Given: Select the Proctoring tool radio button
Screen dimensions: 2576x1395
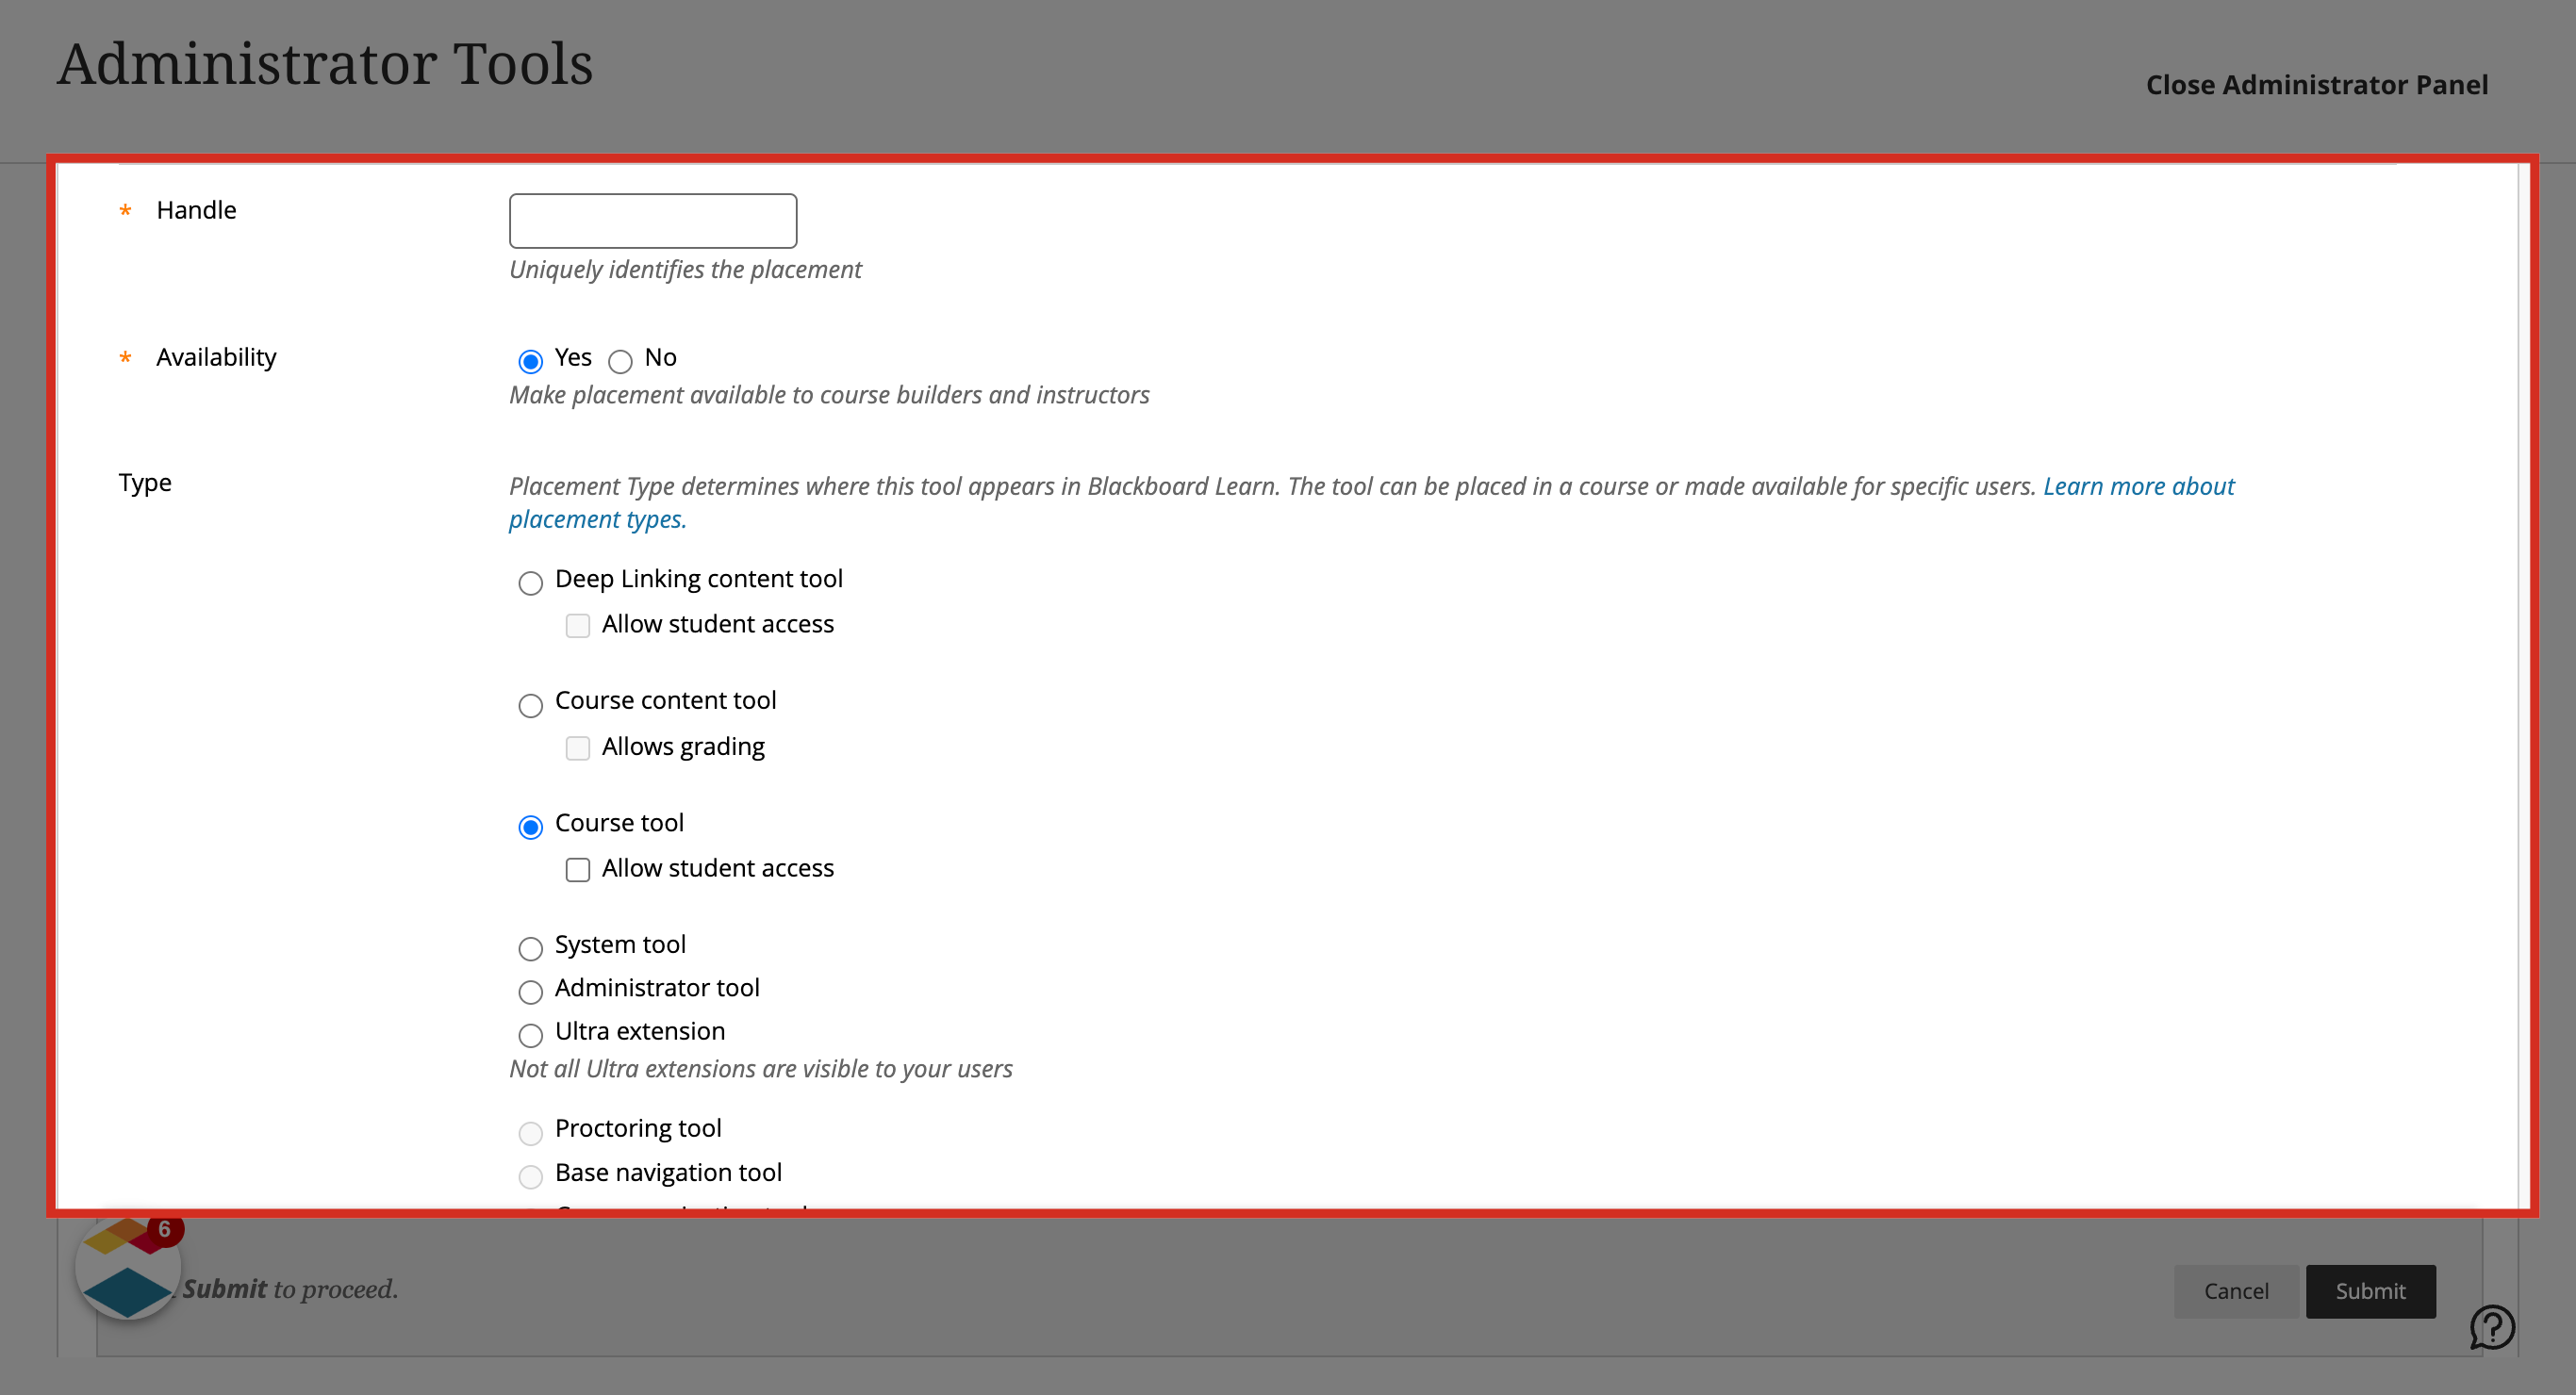Looking at the screenshot, I should coord(531,1133).
